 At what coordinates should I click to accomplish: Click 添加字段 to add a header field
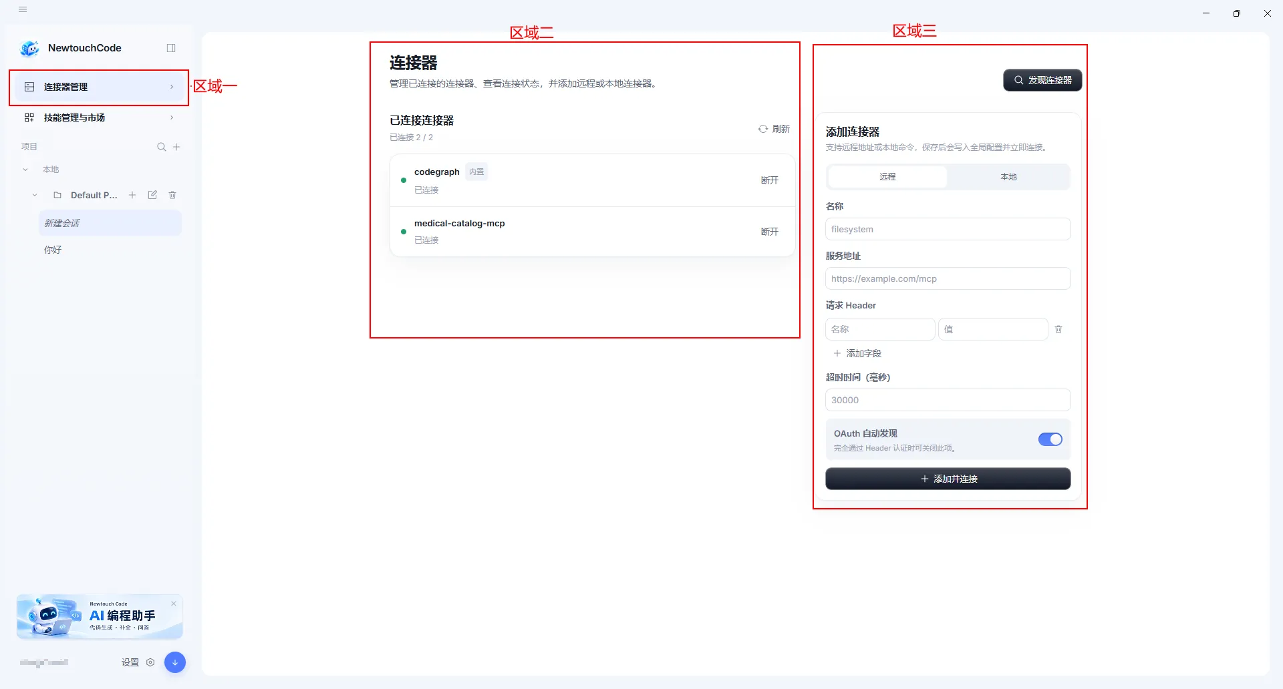tap(857, 353)
